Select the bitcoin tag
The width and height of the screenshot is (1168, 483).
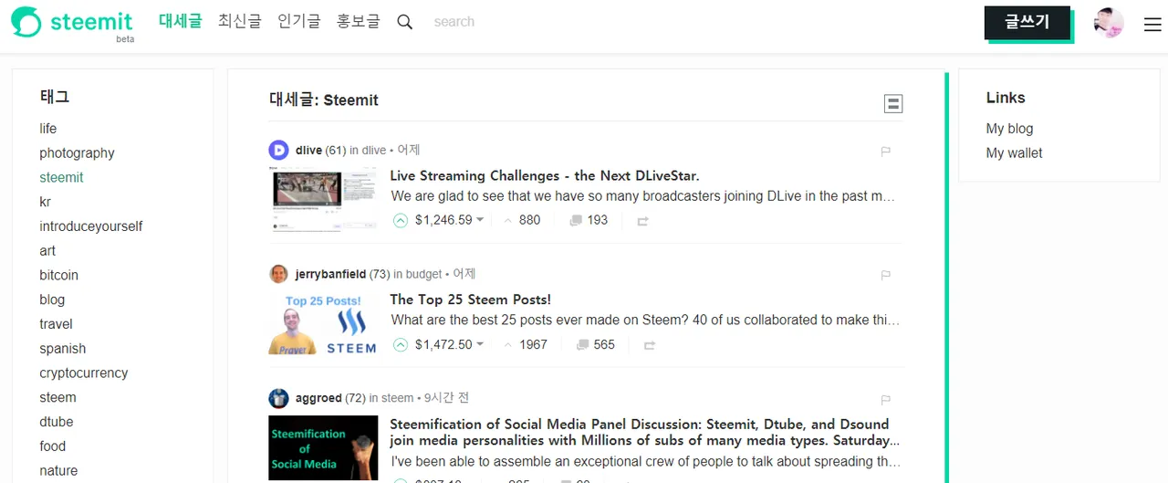click(x=58, y=275)
